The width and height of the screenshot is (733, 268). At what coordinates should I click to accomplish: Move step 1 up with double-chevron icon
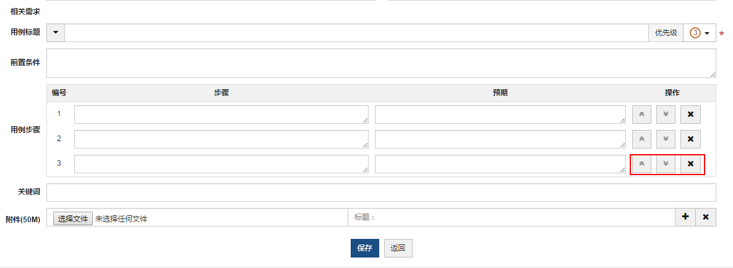click(x=641, y=115)
